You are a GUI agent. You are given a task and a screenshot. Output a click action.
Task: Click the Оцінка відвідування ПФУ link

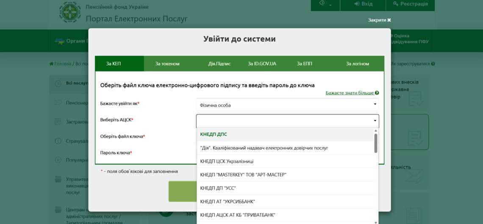(410, 39)
